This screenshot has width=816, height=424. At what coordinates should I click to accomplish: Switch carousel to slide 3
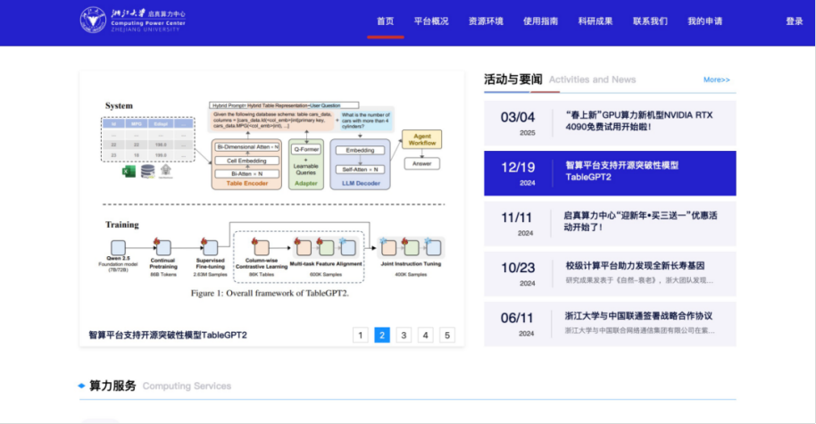tap(404, 336)
